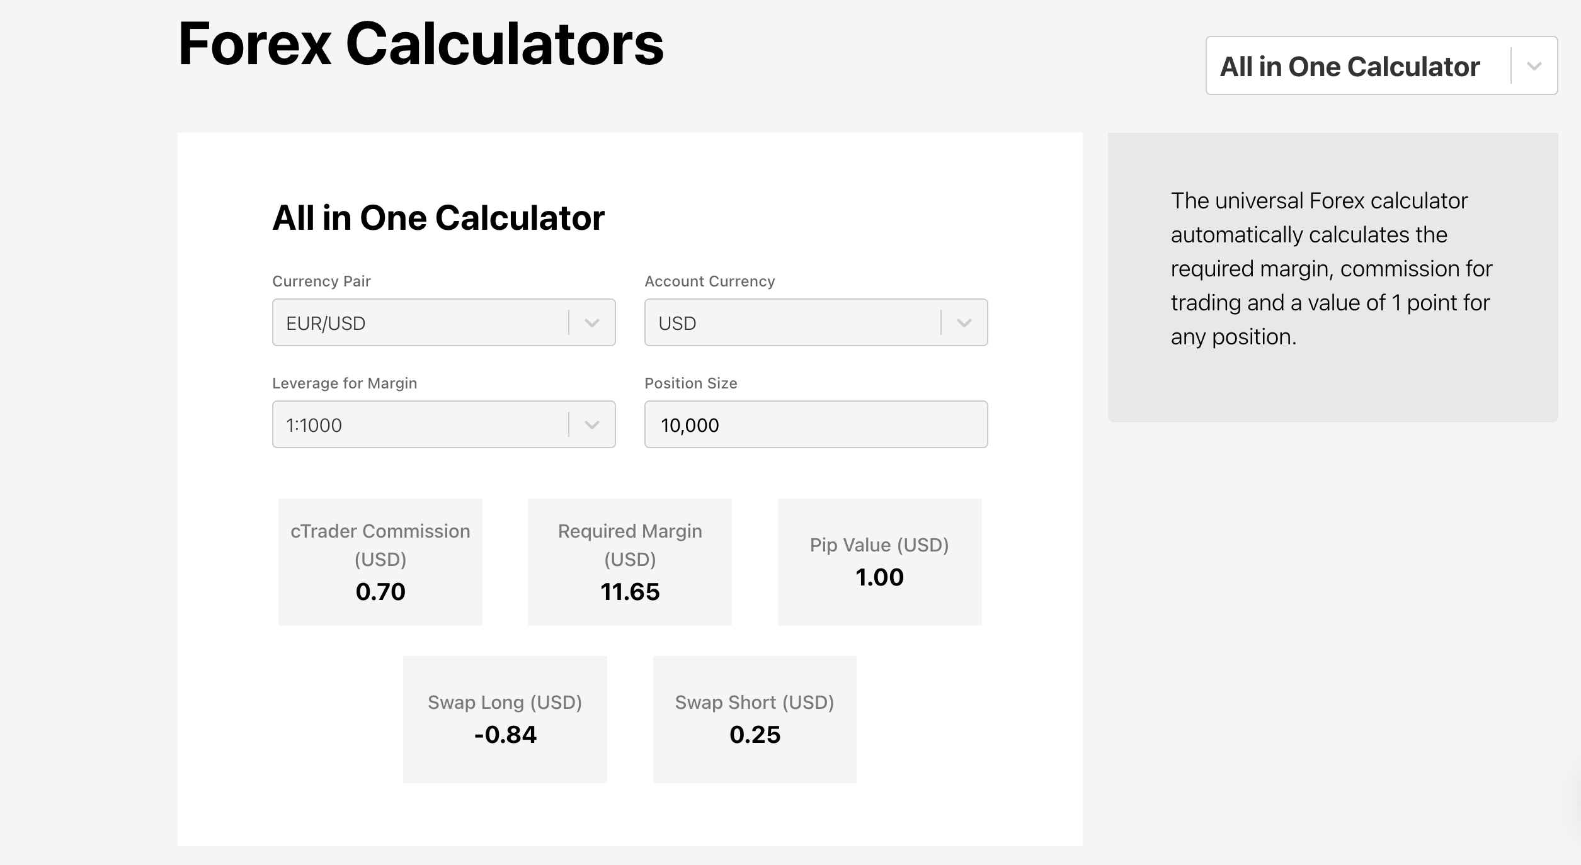The width and height of the screenshot is (1581, 865).
Task: Click the Leverage for Margin chevron arrow
Action: [x=591, y=425]
